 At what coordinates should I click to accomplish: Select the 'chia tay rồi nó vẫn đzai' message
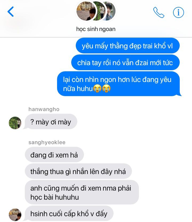[x=125, y=62]
